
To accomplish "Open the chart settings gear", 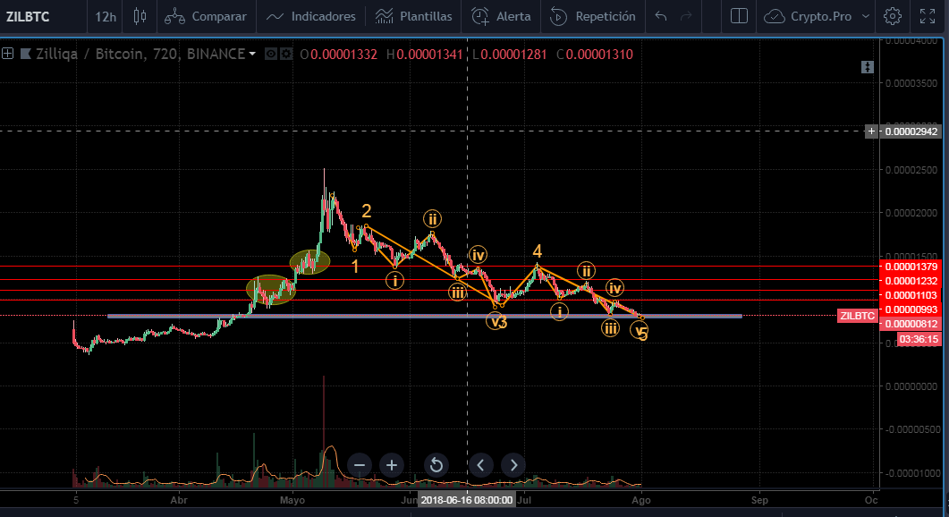I will [892, 16].
